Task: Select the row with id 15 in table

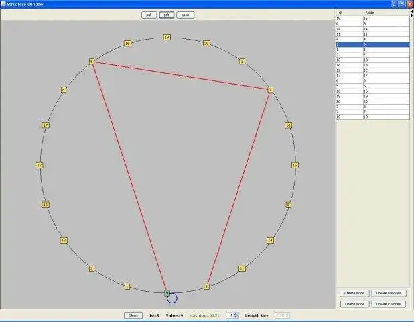Action: (x=372, y=18)
